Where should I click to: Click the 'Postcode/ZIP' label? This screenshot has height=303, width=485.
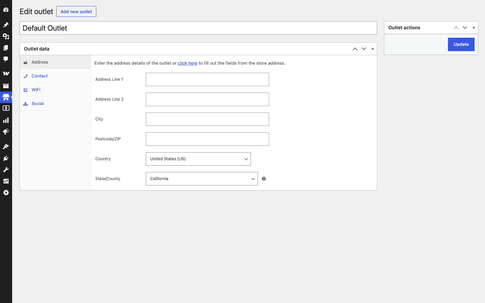108,139
